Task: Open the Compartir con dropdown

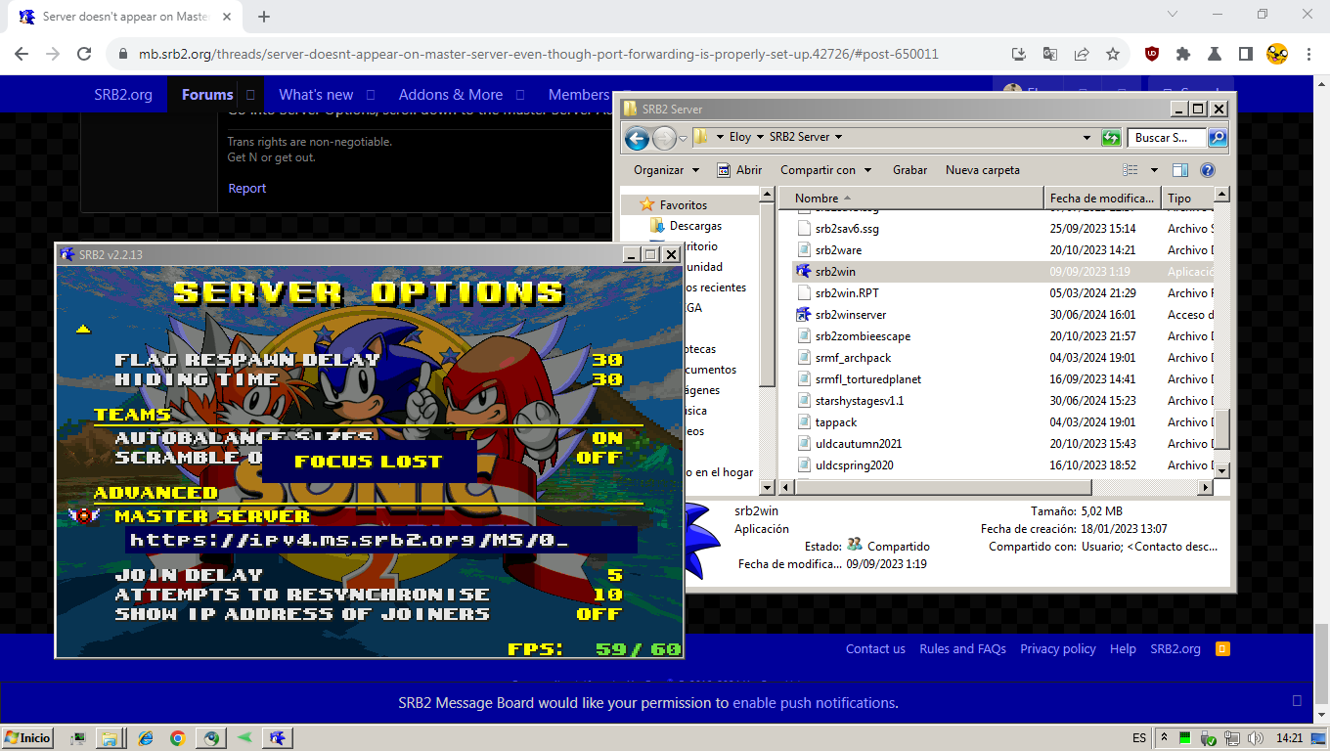Action: pos(825,170)
